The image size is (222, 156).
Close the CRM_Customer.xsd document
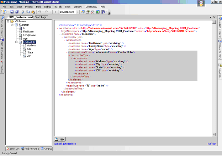click(x=215, y=17)
